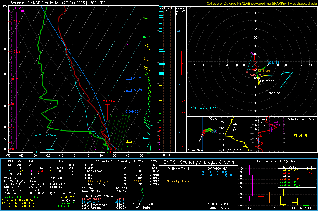The width and height of the screenshot is (318, 211).
Task: Click the -30 C=29522' height label
Action: [134, 78]
